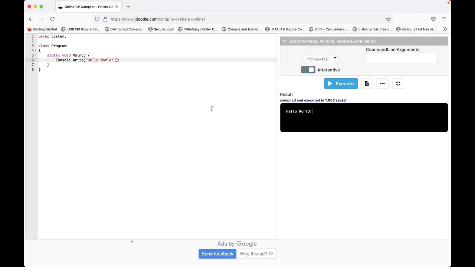Click the Console.Write code line
Screen dimensions: 475x267
(x=88, y=60)
